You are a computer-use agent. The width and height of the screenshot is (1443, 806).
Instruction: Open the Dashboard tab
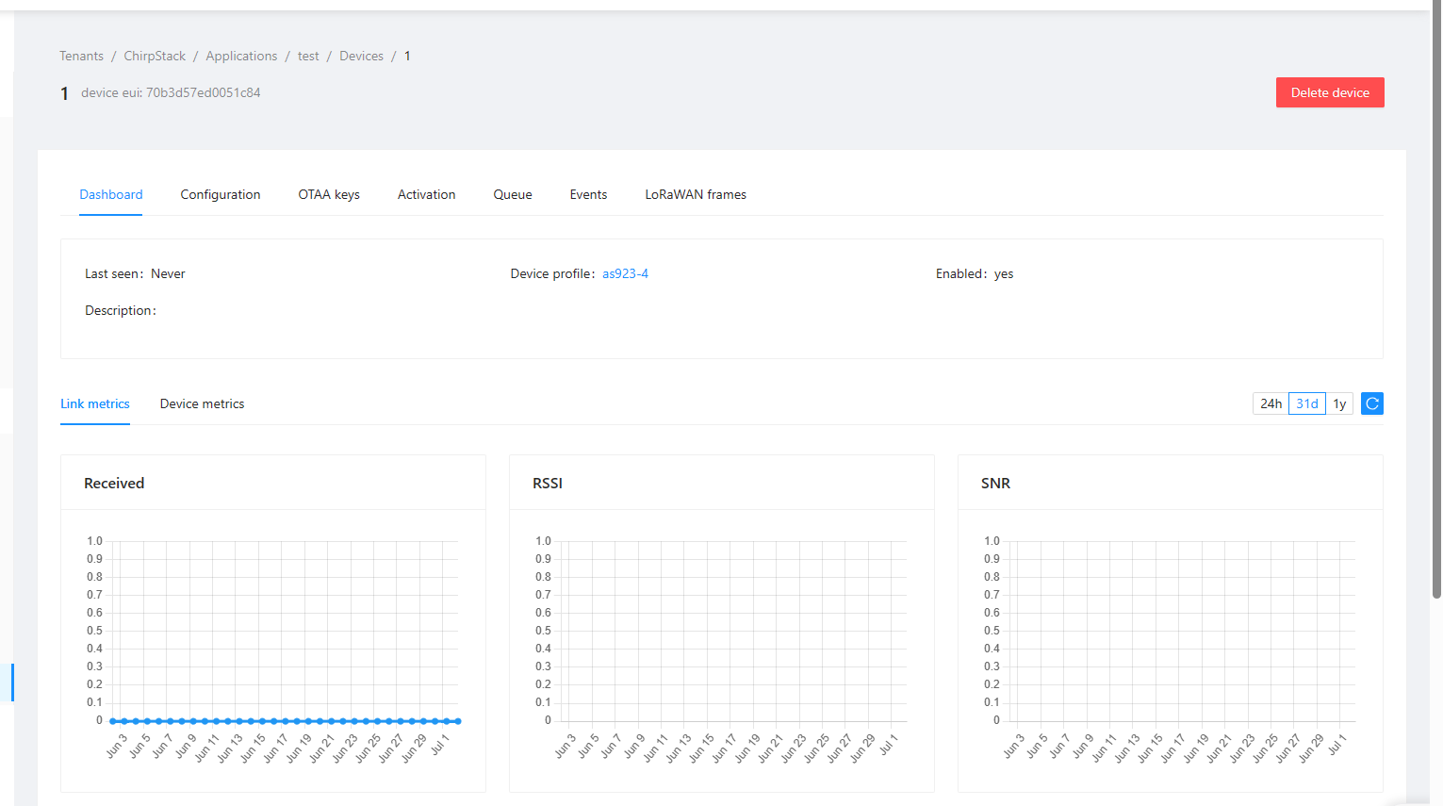111,194
